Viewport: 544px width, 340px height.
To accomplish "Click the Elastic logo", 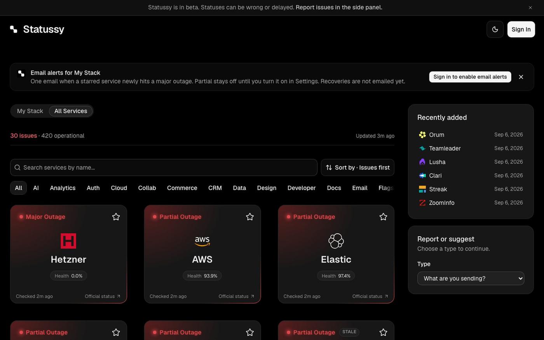I will coord(336,241).
